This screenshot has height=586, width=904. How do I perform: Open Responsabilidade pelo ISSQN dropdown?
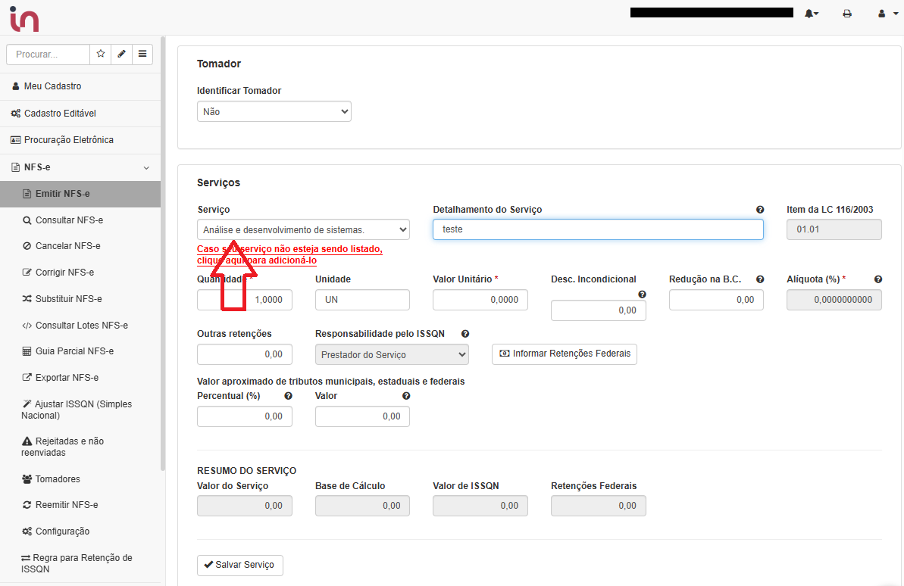pos(391,354)
